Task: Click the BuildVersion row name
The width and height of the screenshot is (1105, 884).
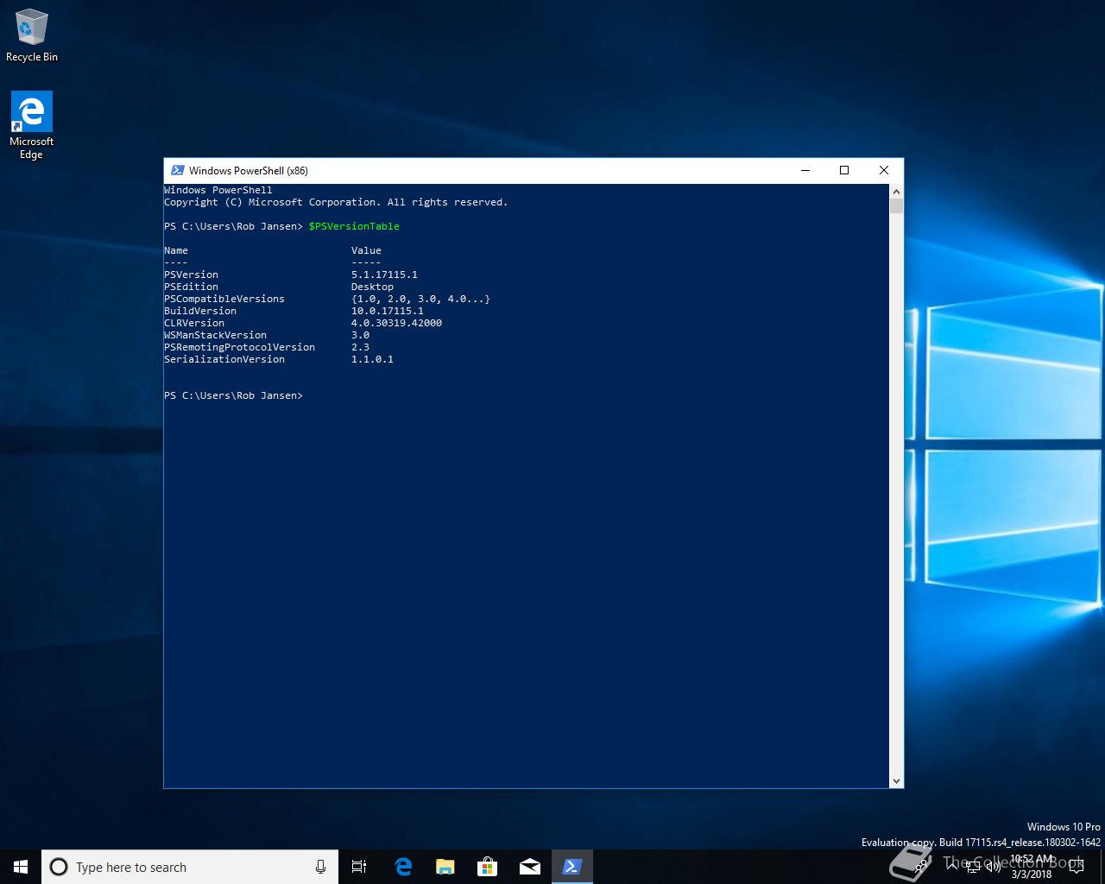Action: [x=200, y=311]
